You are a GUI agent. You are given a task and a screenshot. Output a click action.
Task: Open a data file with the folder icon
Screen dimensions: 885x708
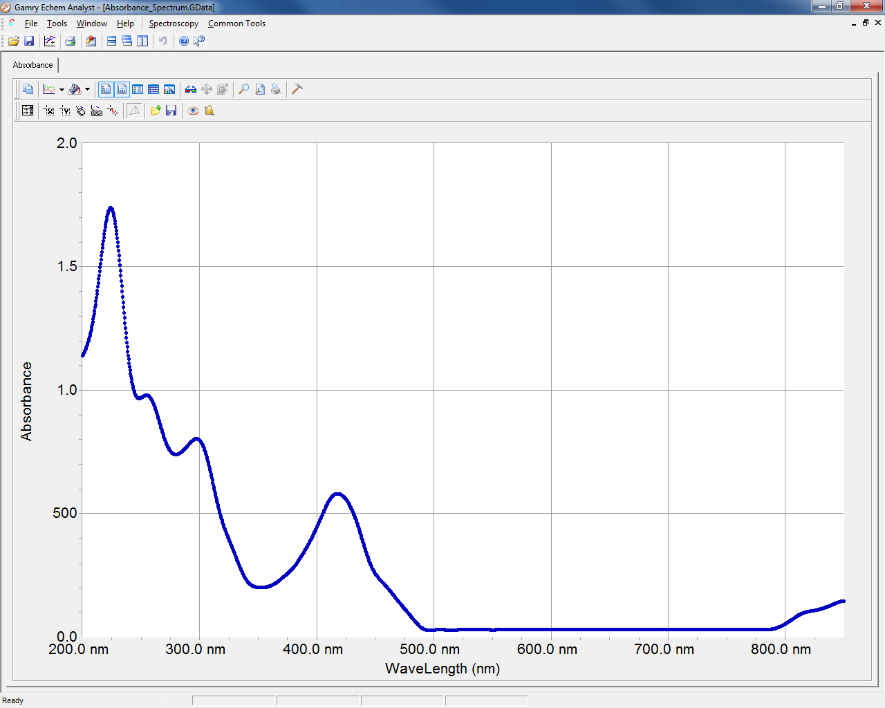point(13,41)
